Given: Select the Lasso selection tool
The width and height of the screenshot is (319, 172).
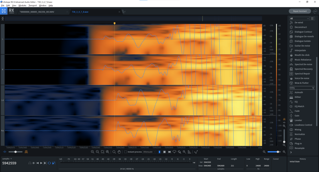Looking at the screenshot, I should pyautogui.click(x=174, y=152).
